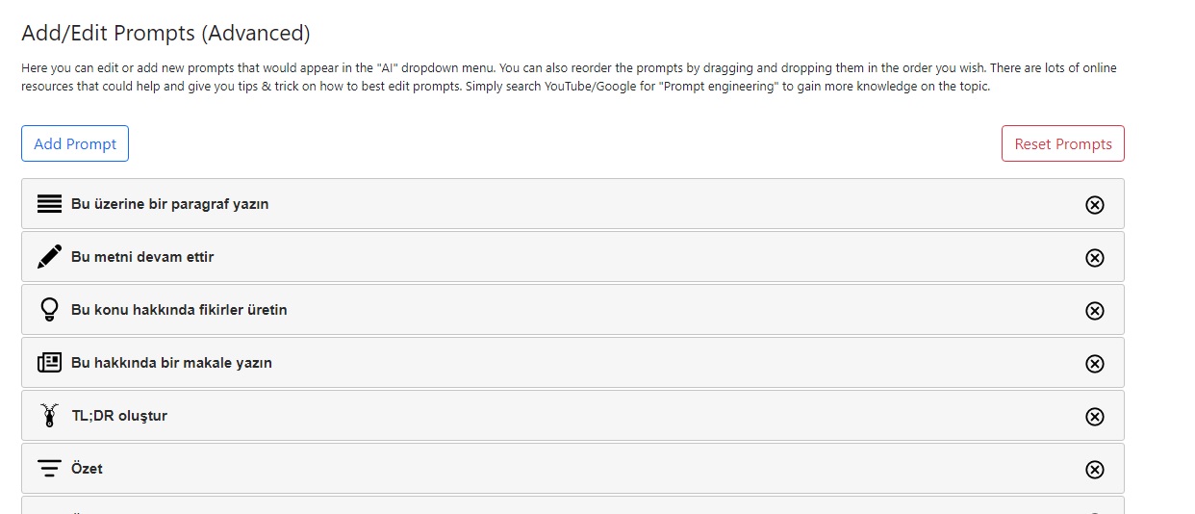This screenshot has height=514, width=1195.
Task: Click the pencil icon for 'Bu metni devam ettir'
Action: click(49, 257)
